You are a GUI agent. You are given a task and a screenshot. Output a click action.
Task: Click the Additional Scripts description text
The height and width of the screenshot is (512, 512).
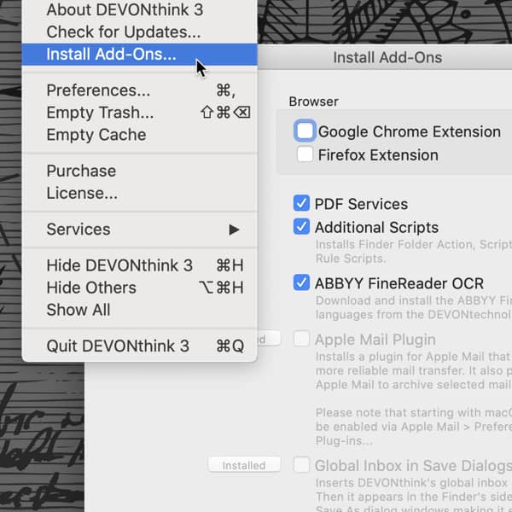pyautogui.click(x=414, y=252)
